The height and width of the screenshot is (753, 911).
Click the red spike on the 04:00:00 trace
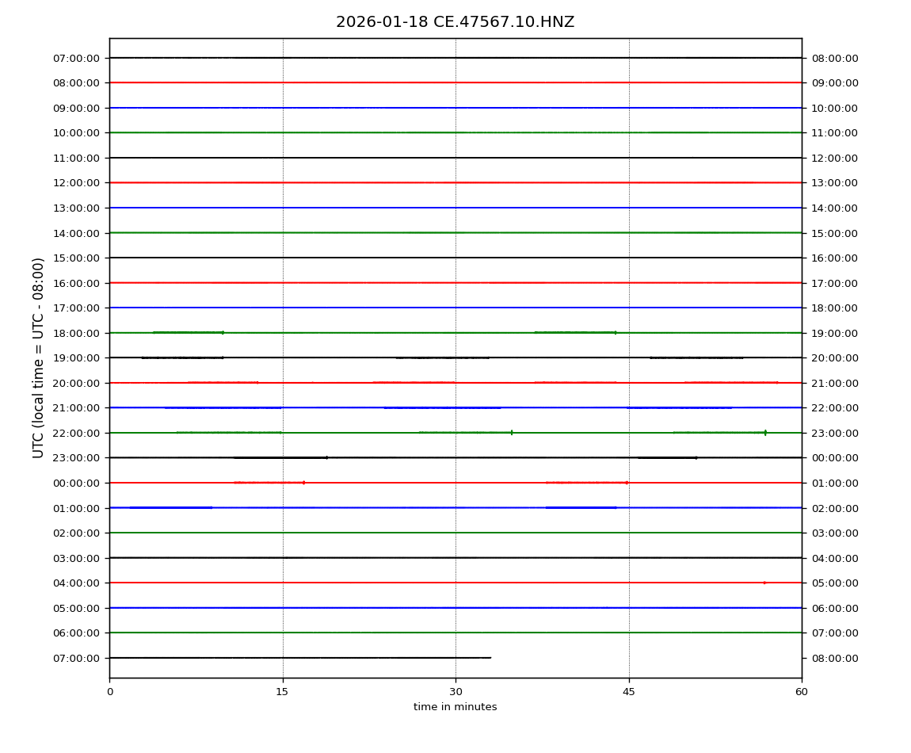tap(764, 583)
